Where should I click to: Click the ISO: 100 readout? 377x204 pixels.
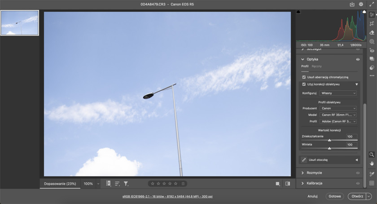click(307, 45)
